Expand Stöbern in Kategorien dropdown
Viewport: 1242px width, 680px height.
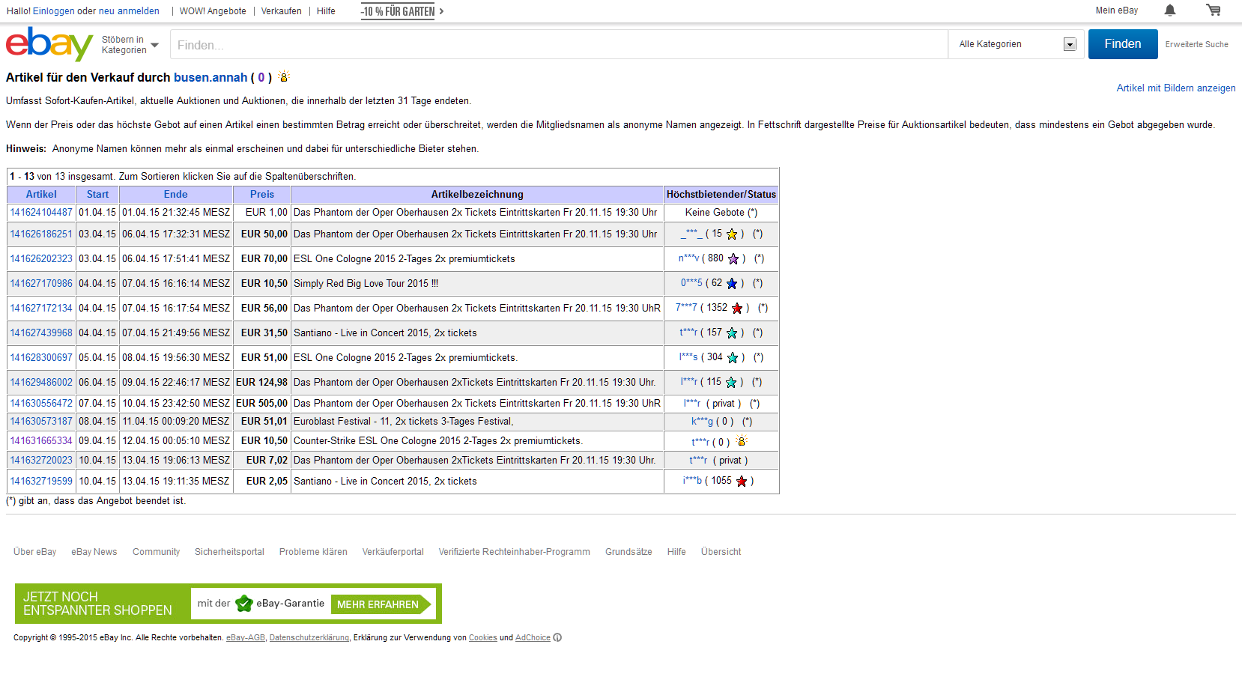[130, 45]
